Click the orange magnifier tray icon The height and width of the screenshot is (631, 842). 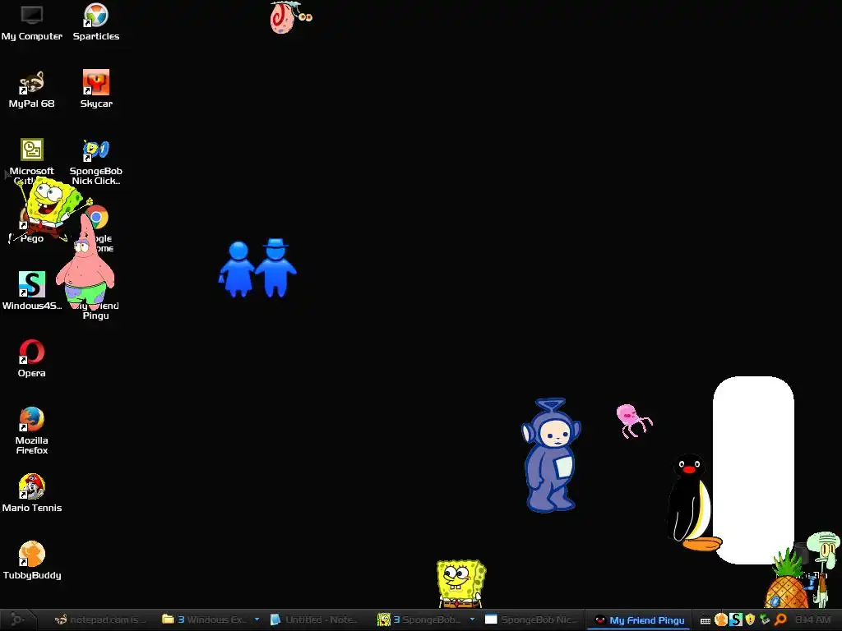point(780,620)
